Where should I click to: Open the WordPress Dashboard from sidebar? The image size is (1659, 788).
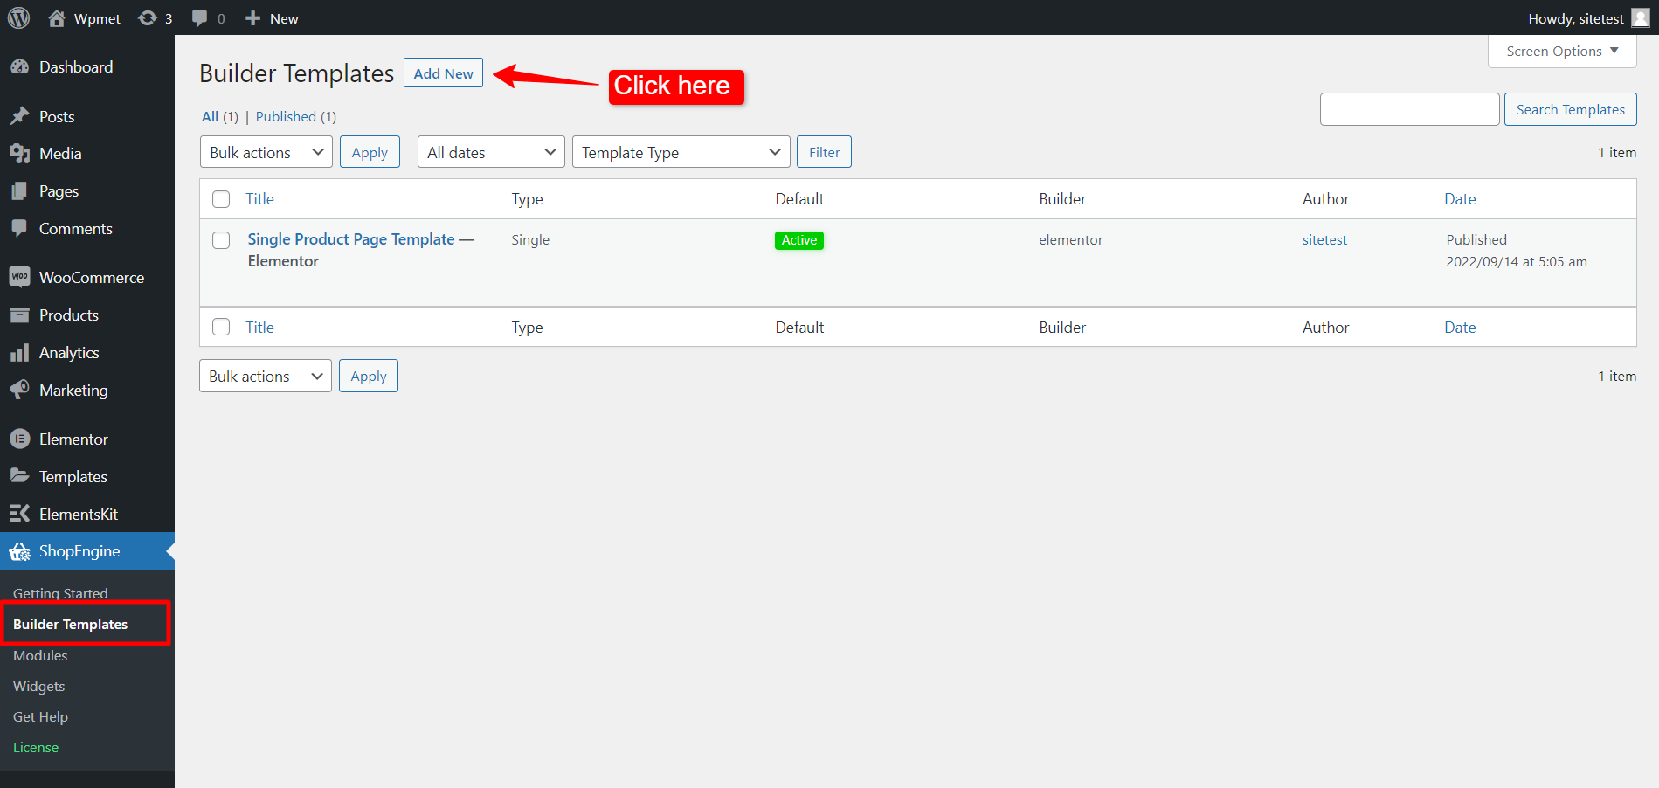tap(21, 66)
